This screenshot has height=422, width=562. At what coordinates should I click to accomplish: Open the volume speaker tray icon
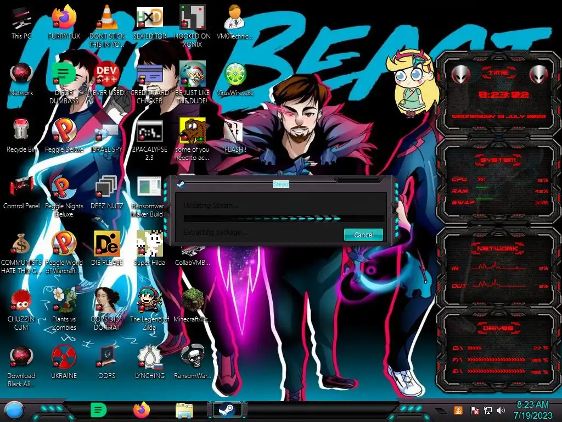(502, 410)
